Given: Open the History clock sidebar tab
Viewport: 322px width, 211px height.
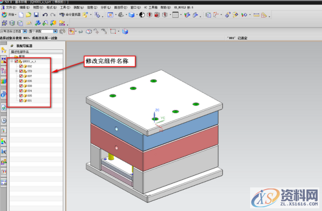Looking at the screenshot, I should 4,120.
